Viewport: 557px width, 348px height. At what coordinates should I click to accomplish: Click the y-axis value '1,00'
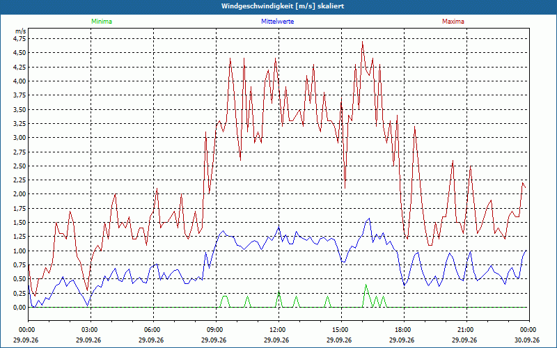(x=20, y=251)
